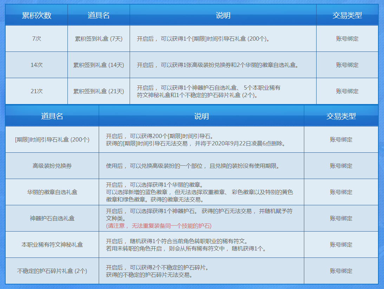384x289 pixels.
Task: Click the 2020年9月22日 deletion notice text
Action: tap(195, 143)
